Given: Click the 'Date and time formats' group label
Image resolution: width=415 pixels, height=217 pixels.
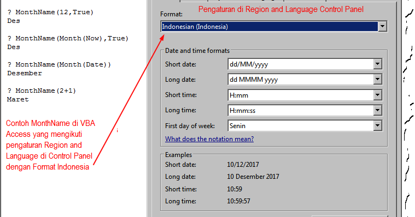Looking at the screenshot, I should tap(197, 51).
